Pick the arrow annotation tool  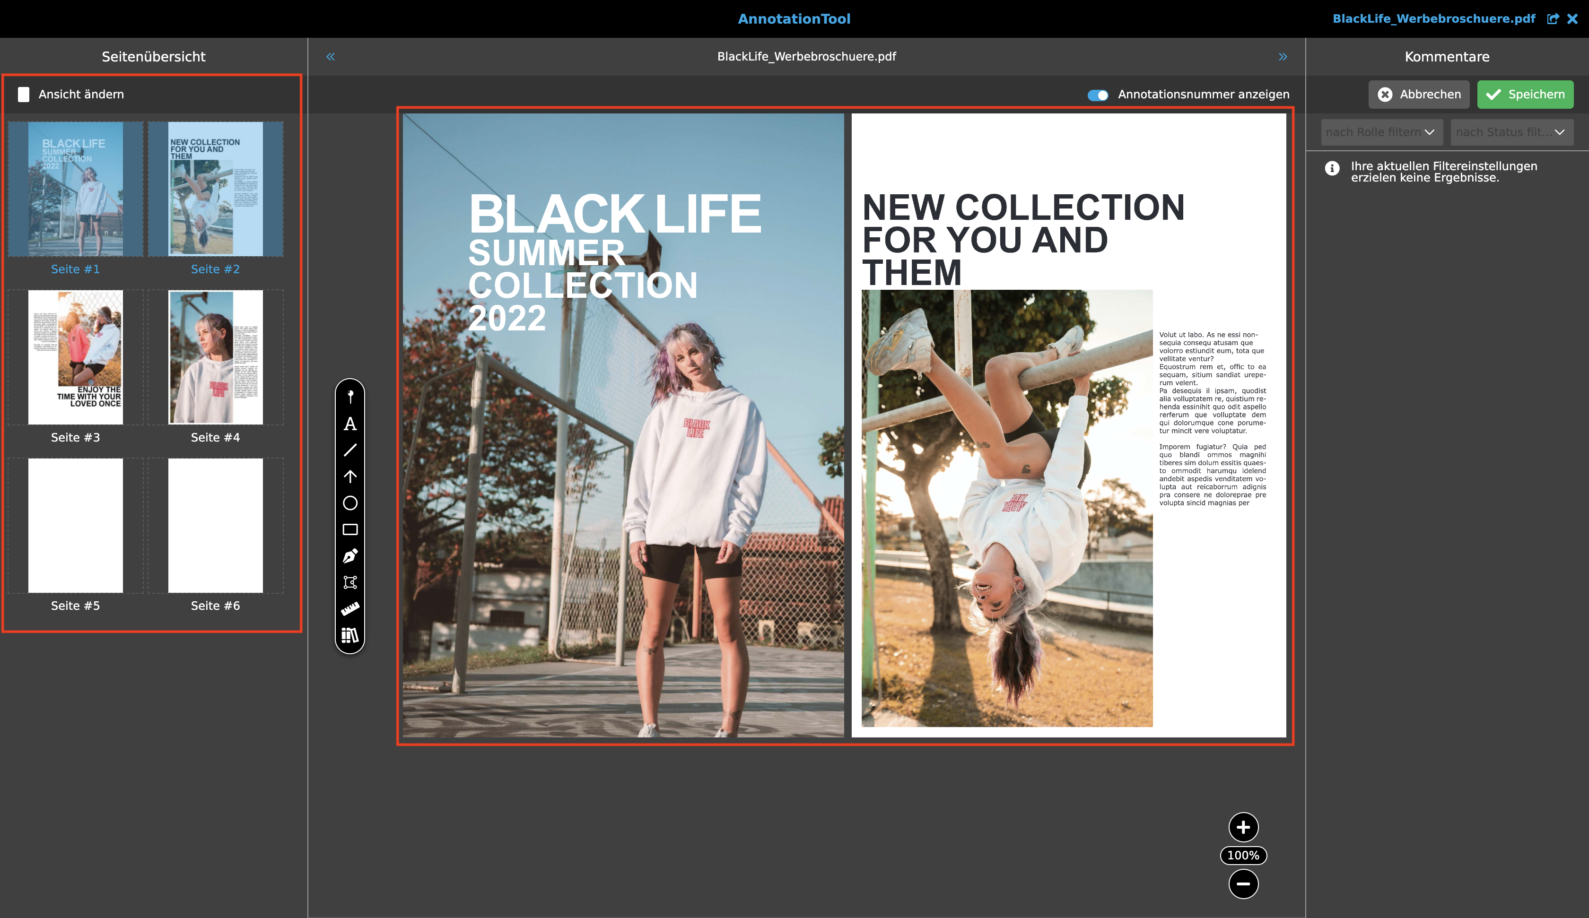350,476
